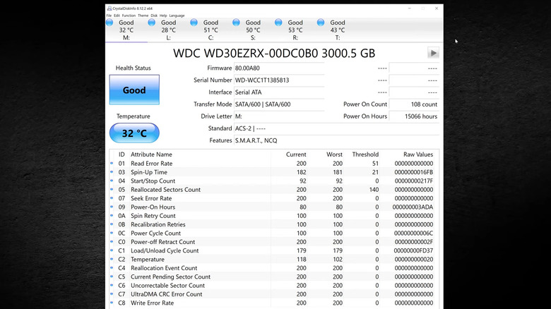Click the Power On Hours value
Screen dimensions: 551x309
pos(414,116)
